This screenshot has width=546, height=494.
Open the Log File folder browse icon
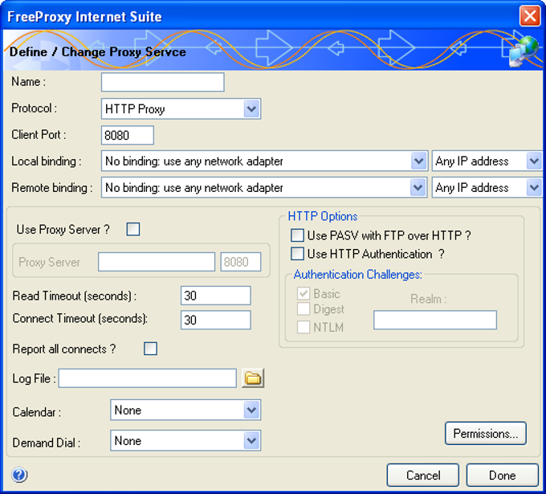[253, 378]
